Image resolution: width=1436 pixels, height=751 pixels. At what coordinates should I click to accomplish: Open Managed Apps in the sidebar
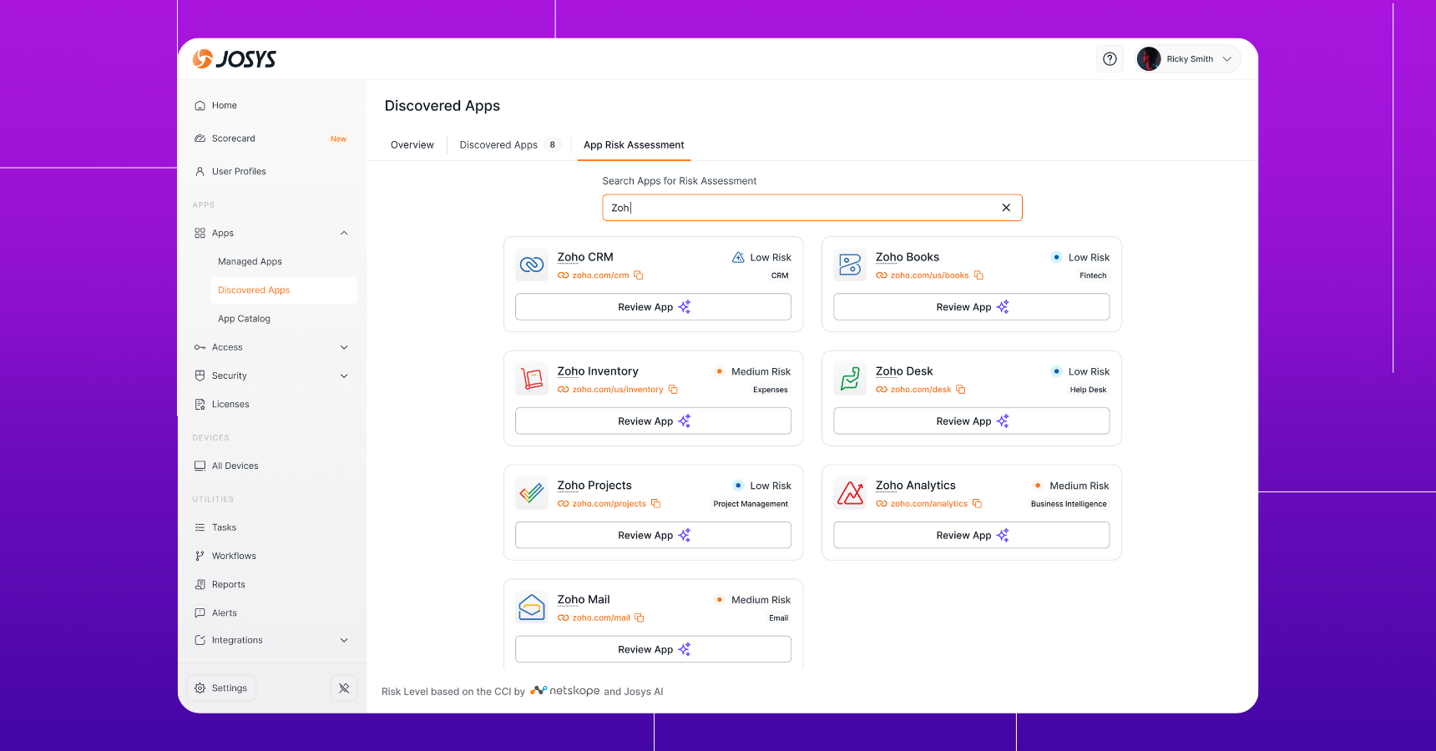coord(250,262)
